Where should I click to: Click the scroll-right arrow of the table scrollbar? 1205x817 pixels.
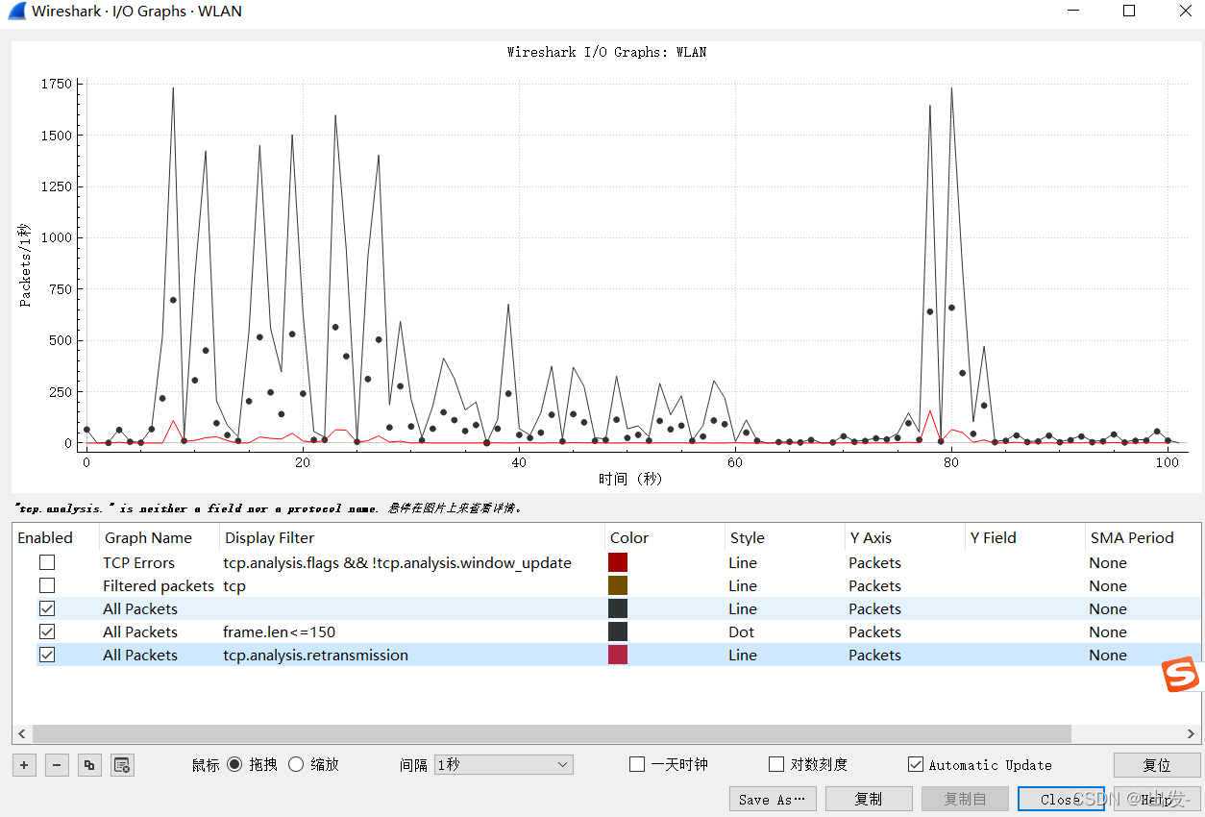click(x=1193, y=734)
